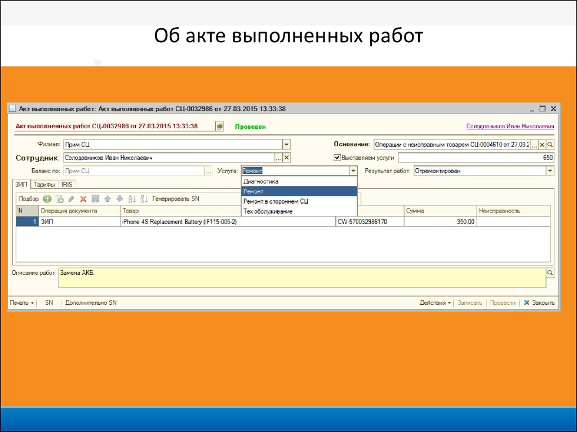Viewport: 577px width, 432px height.
Task: Open the Солодовников Иван Николаевич link
Action: [510, 127]
